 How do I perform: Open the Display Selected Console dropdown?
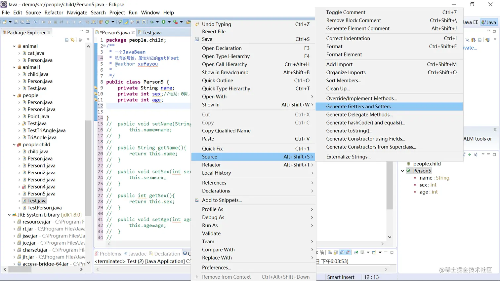tap(368, 252)
